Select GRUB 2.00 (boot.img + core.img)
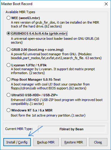The width and height of the screenshot is (111, 150). [x=8, y=50]
